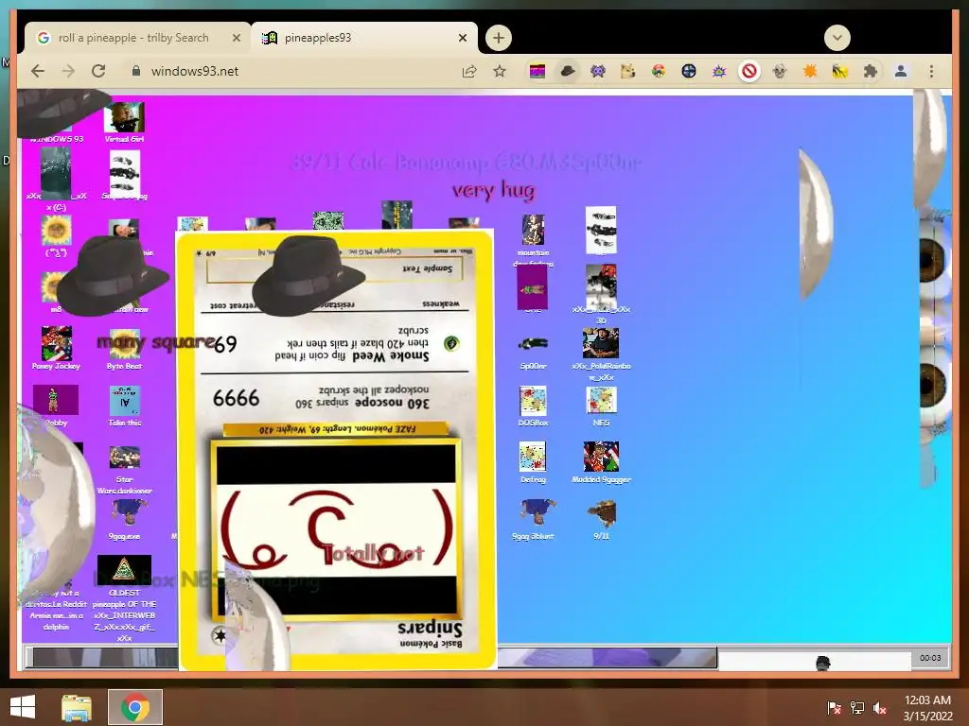Image resolution: width=969 pixels, height=726 pixels.
Task: Open the Sp00nr desktop icon
Action: (533, 352)
